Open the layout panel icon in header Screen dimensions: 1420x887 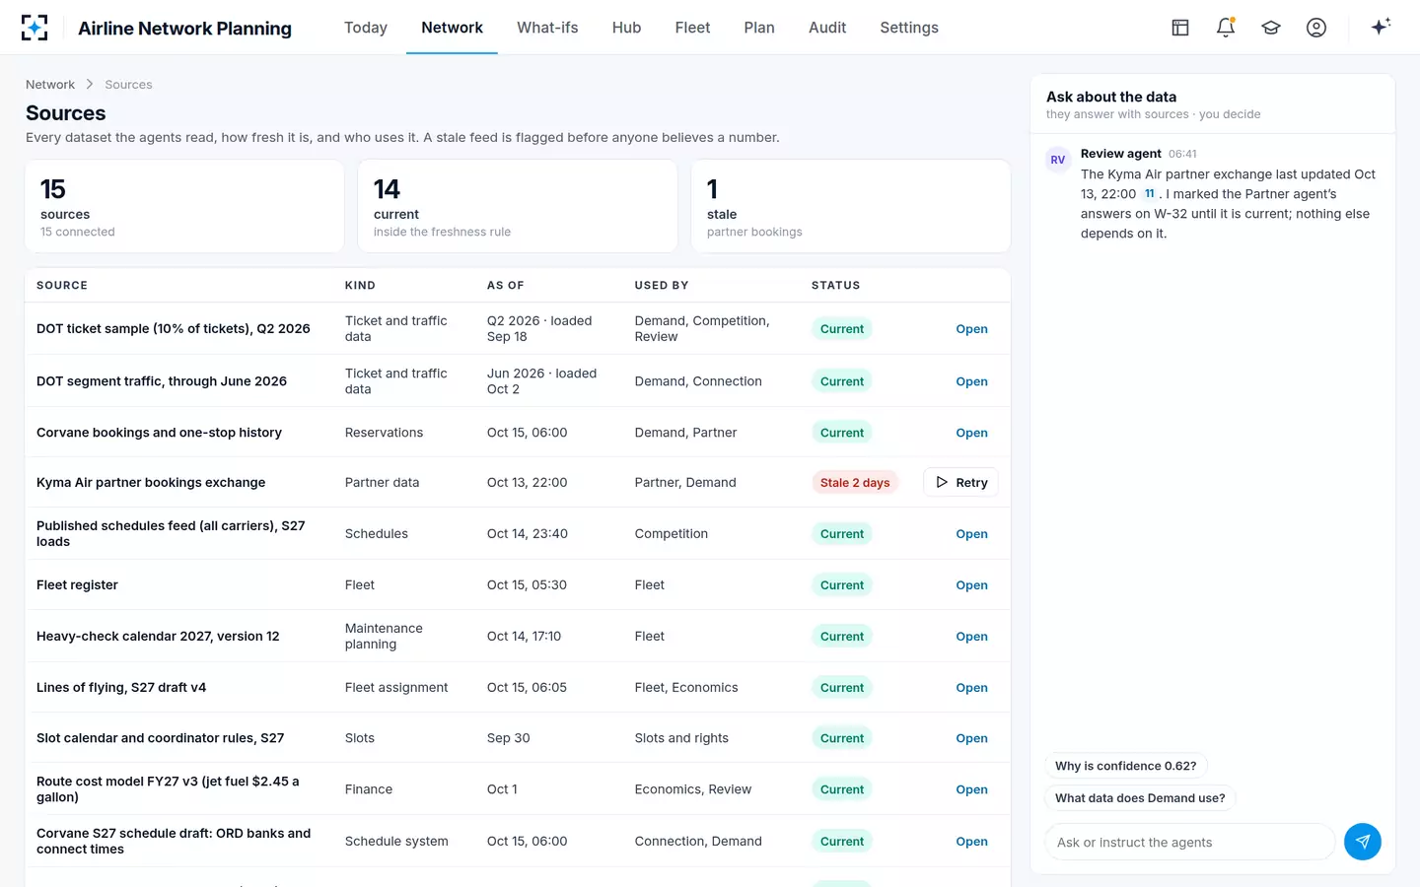tap(1180, 28)
